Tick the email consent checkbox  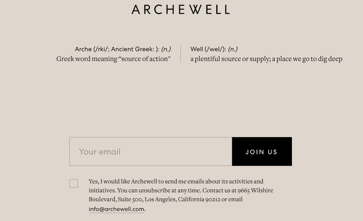[74, 183]
